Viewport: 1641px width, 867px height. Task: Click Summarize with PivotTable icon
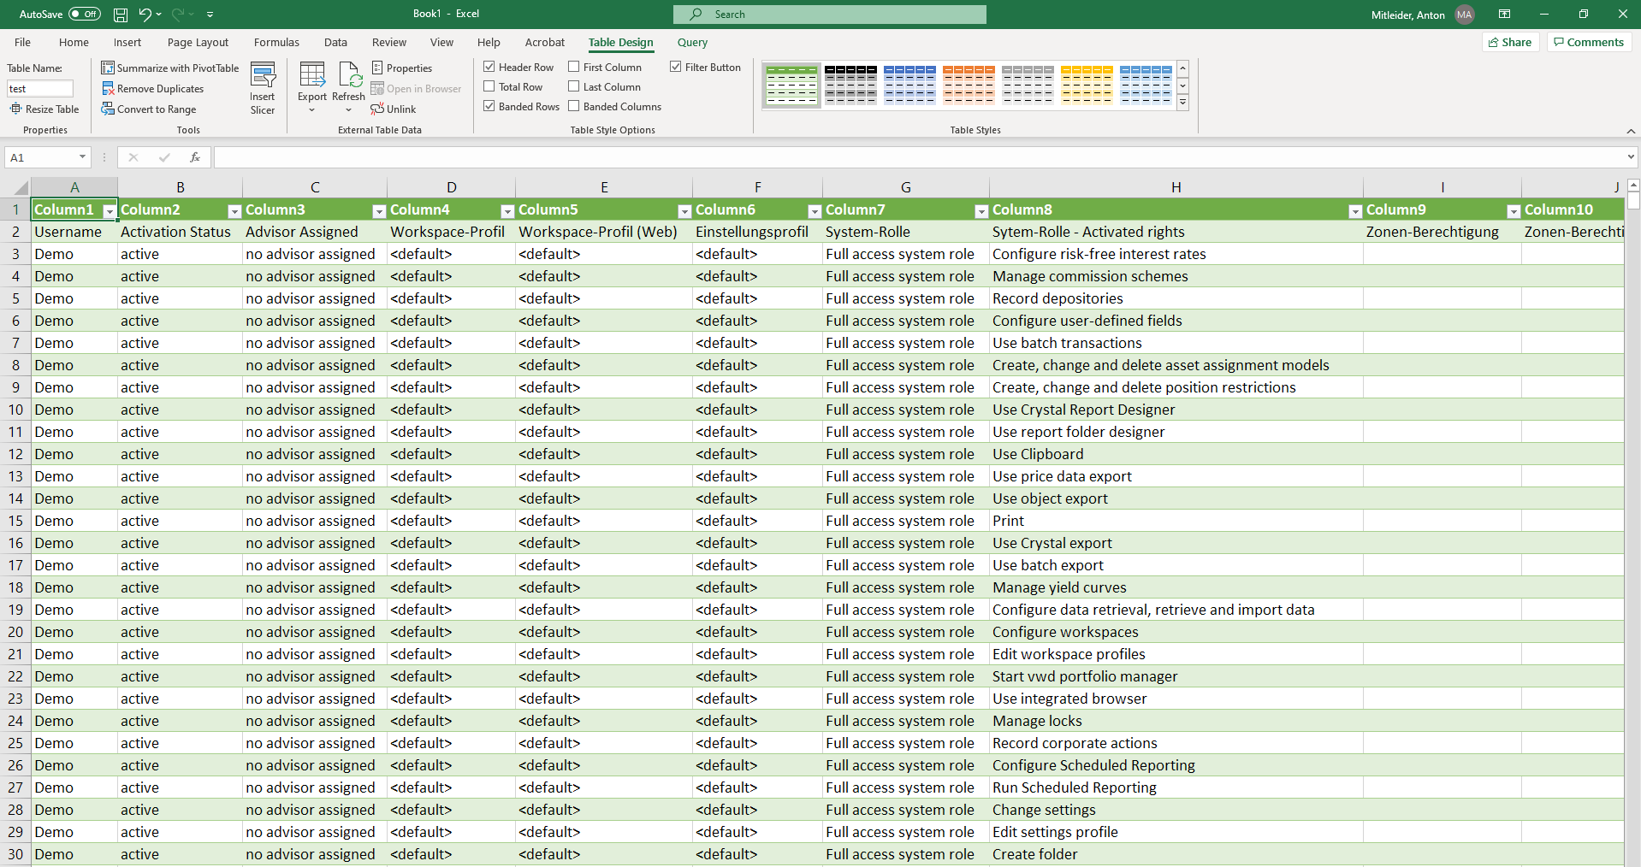(108, 68)
